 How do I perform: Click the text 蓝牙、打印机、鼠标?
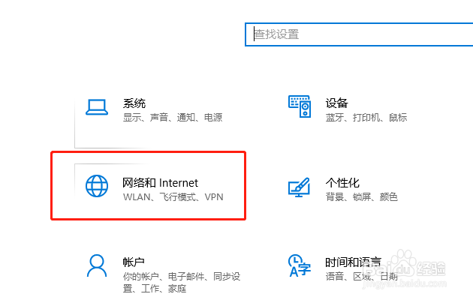click(x=366, y=117)
